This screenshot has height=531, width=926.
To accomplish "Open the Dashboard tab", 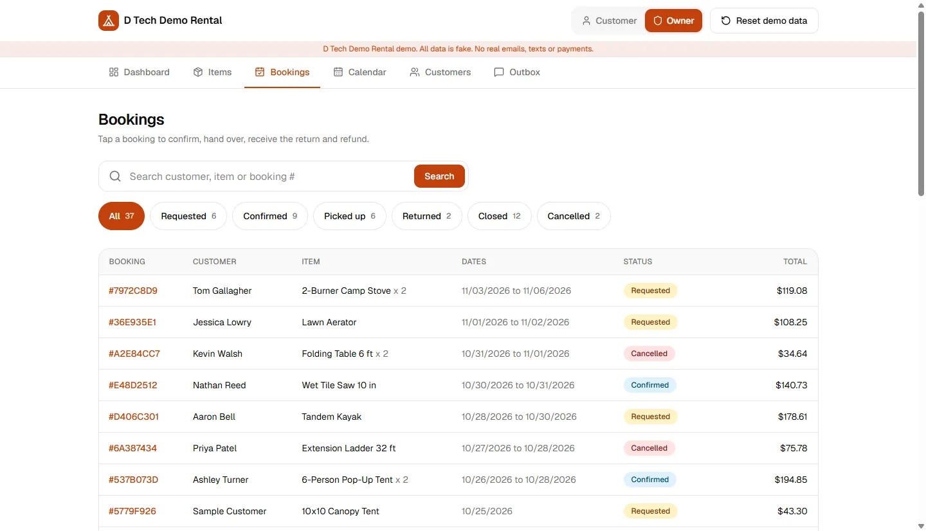I will [x=139, y=72].
